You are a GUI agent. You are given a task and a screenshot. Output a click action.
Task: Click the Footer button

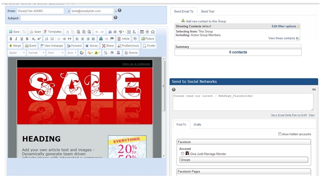(x=149, y=46)
